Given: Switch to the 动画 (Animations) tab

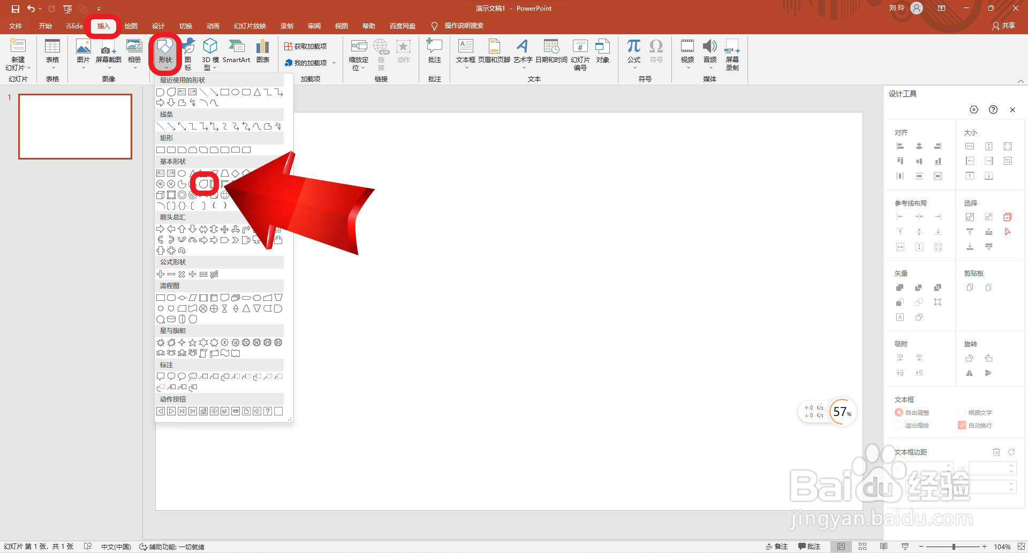Looking at the screenshot, I should click(213, 26).
